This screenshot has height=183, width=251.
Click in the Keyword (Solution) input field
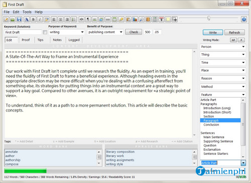click(23, 32)
